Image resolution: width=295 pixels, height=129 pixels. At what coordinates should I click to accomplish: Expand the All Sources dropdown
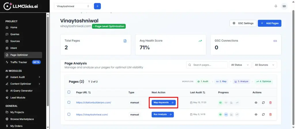pos(265,65)
